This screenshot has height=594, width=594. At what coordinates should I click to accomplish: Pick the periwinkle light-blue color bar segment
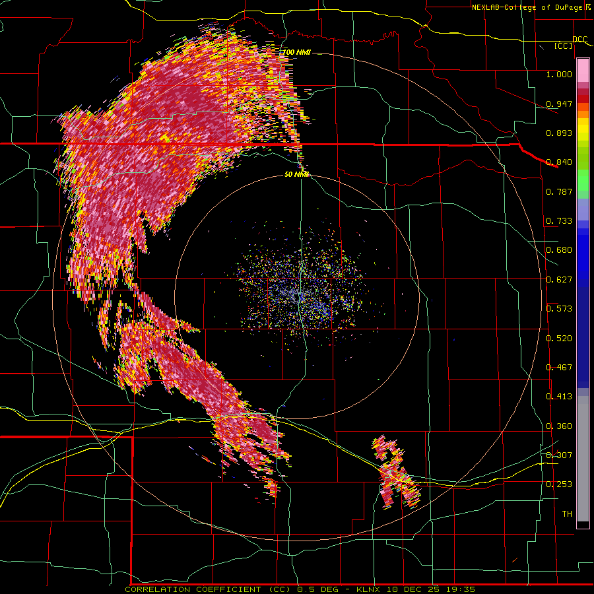583,209
